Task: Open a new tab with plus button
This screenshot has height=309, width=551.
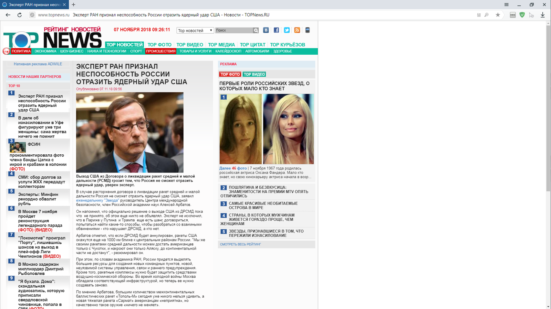Action: click(x=73, y=4)
